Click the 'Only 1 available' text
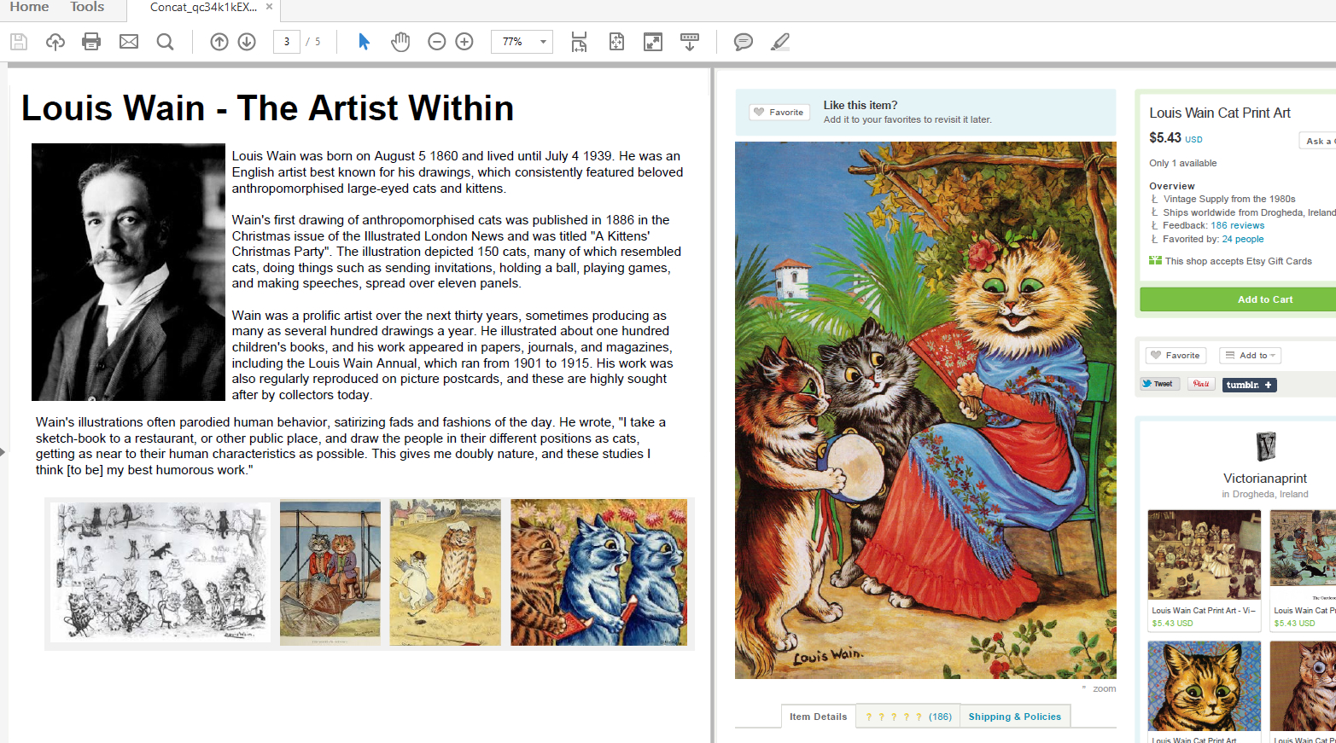 (x=1182, y=163)
